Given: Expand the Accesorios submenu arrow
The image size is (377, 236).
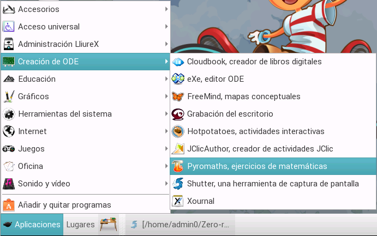Looking at the screenshot, I should (166, 9).
